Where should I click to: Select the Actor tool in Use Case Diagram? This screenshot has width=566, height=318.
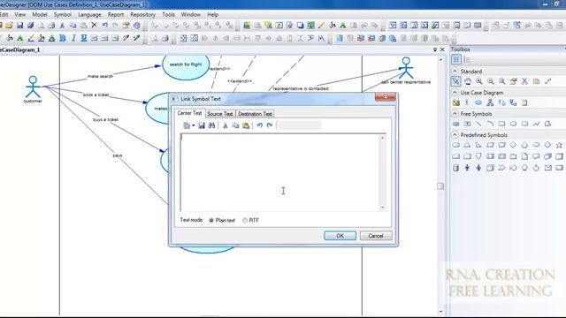click(467, 102)
